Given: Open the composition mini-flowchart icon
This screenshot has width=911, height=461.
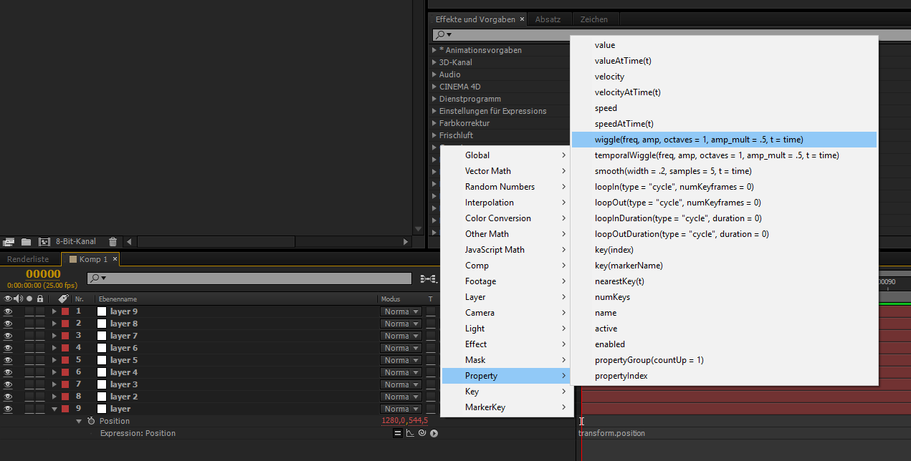Looking at the screenshot, I should tap(429, 278).
